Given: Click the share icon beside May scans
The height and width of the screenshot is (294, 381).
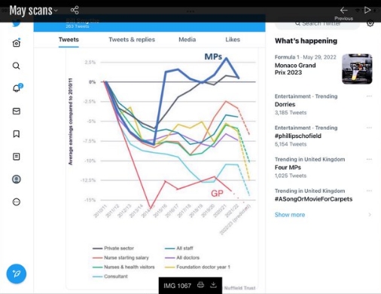Looking at the screenshot, I should pos(75,10).
